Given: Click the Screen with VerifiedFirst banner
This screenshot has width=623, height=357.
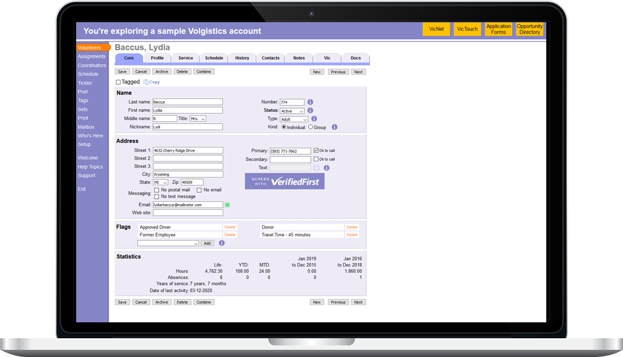Looking at the screenshot, I should coord(284,181).
